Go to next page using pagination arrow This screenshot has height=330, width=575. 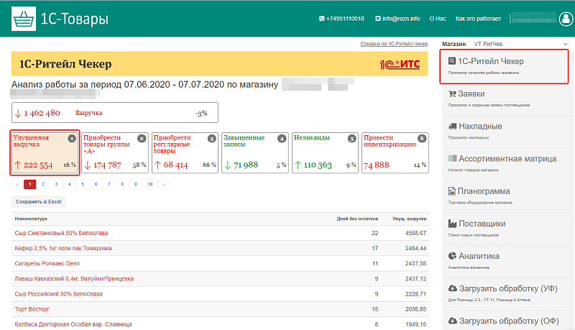164,184
